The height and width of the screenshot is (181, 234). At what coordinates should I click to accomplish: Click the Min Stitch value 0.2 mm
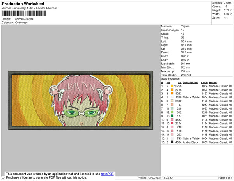[x=186, y=67]
